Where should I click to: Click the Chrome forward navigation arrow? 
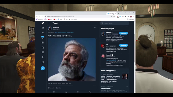coord(40,16)
